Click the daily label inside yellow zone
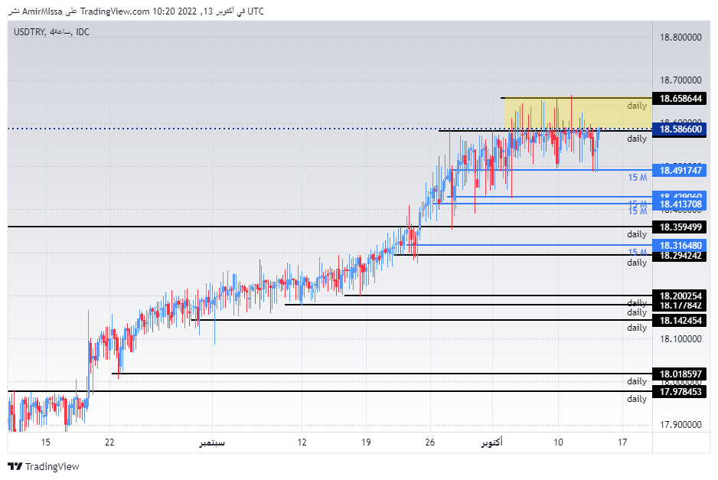Viewport: 718px width, 480px height. (x=637, y=106)
